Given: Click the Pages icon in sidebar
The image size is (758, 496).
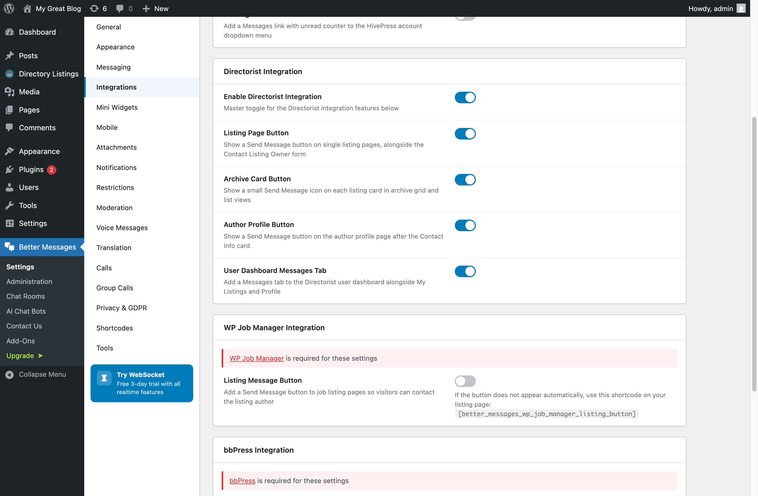Looking at the screenshot, I should (x=9, y=110).
